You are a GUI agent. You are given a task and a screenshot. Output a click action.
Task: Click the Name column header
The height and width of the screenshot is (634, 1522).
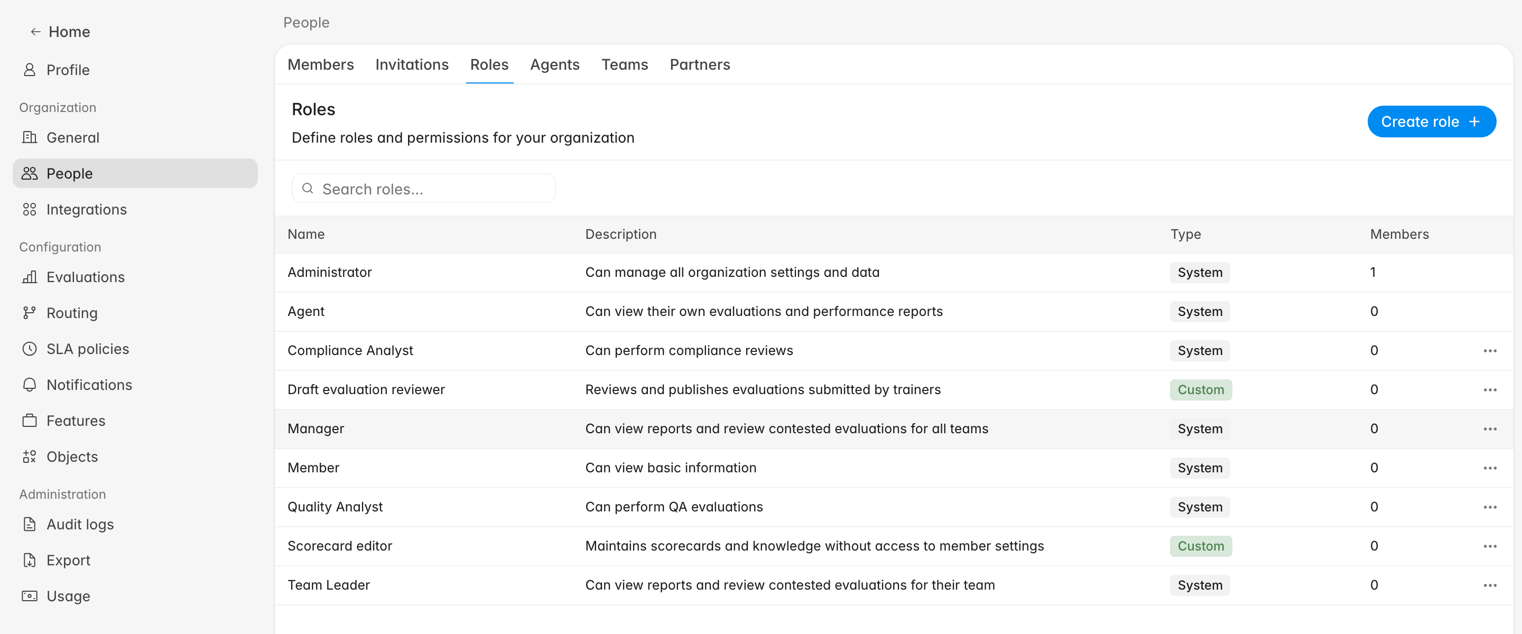click(305, 234)
